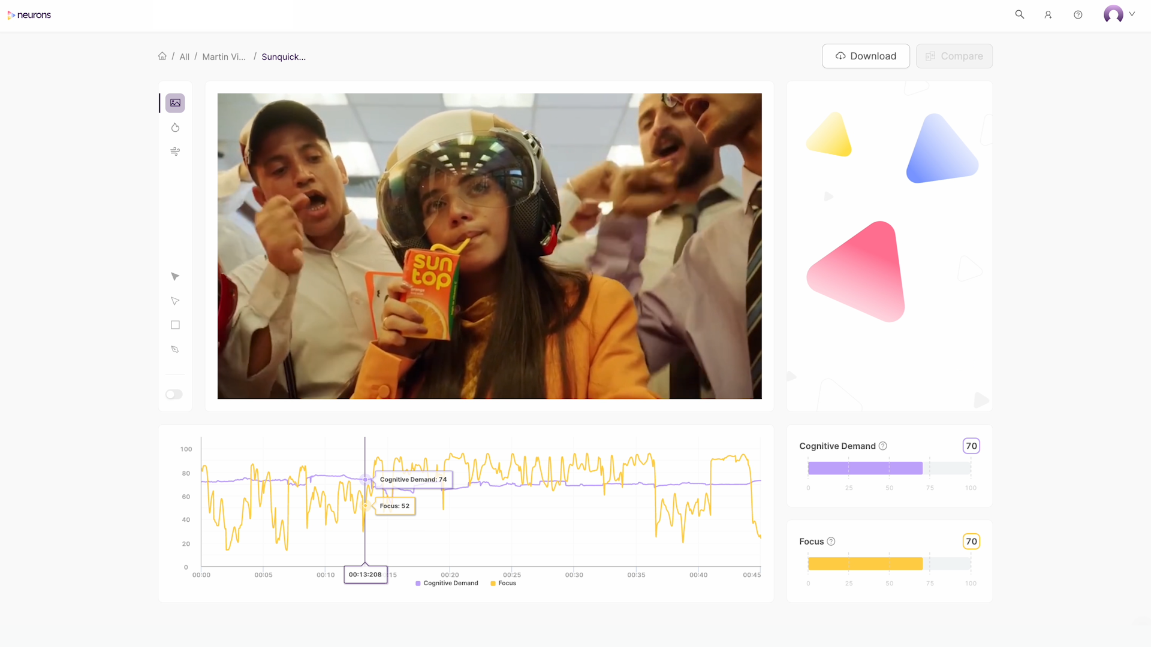Toggle the switch at sidebar bottom
The width and height of the screenshot is (1151, 647).
174,394
